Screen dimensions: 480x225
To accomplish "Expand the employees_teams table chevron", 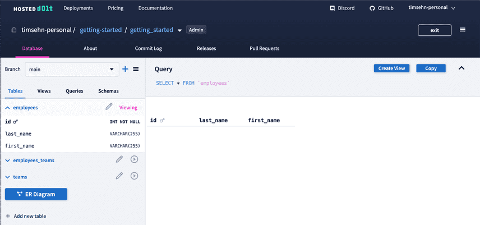I will 8,160.
